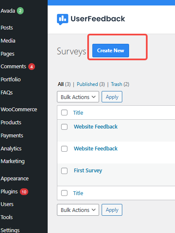Open the first Website Feedback survey
This screenshot has width=175, height=233.
click(96, 126)
